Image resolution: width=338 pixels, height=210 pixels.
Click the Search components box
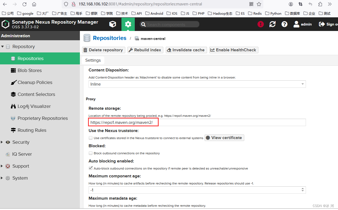[x=170, y=24]
